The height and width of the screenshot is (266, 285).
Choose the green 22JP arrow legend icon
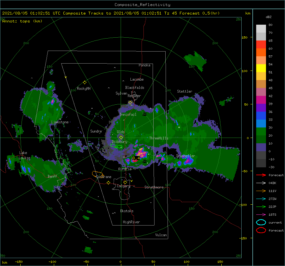261,207
